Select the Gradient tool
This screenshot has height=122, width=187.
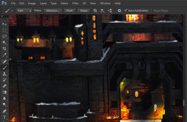(5, 92)
